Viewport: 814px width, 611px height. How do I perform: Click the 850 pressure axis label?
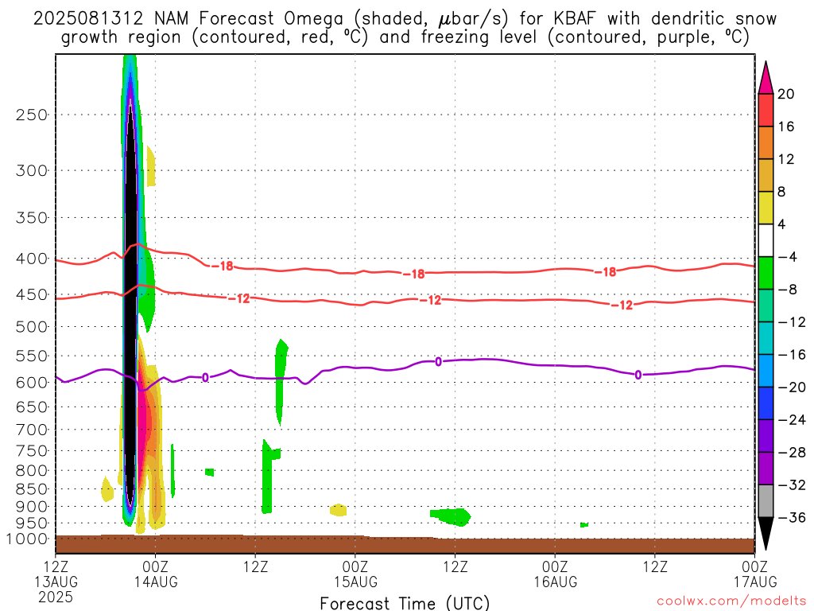(32, 489)
